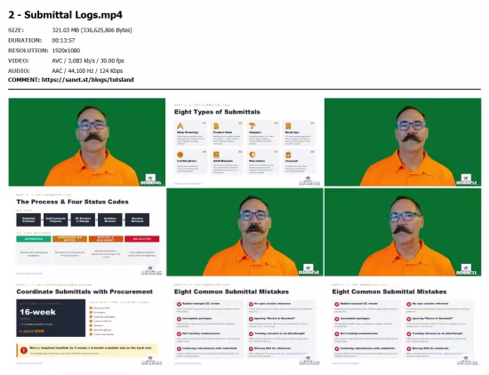Open the Eight Types of Submittals thumbnail
489x375 pixels.
pyautogui.click(x=244, y=142)
